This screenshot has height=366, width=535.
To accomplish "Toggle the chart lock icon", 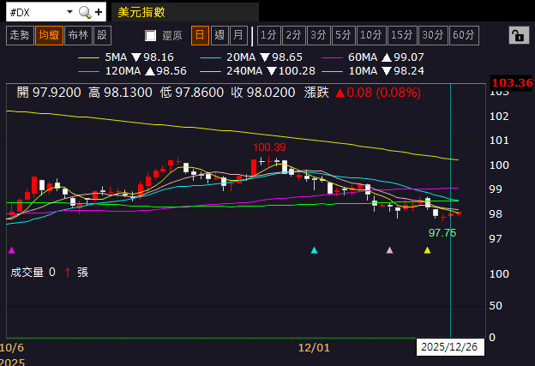I will coord(518,35).
